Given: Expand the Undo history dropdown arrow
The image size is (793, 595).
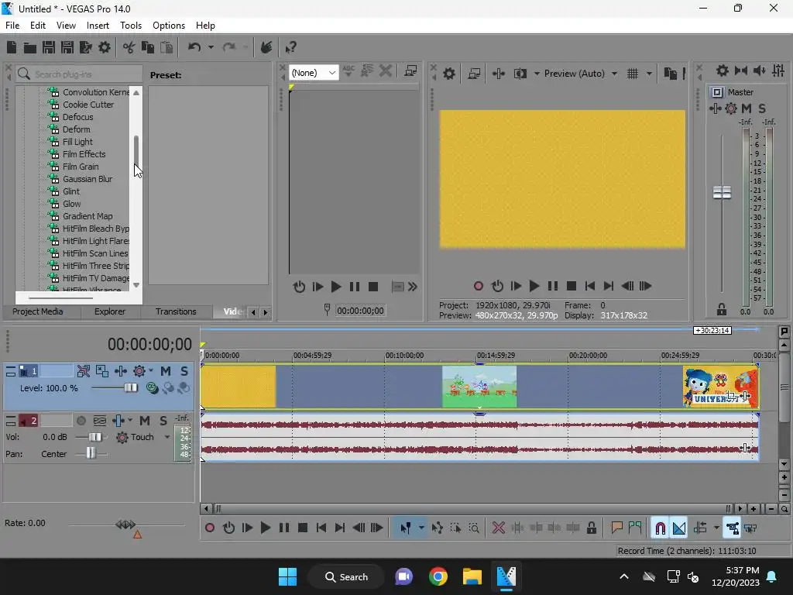Looking at the screenshot, I should click(211, 47).
